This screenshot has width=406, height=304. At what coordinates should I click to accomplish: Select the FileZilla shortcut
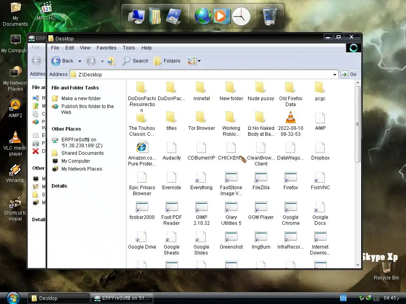[261, 180]
